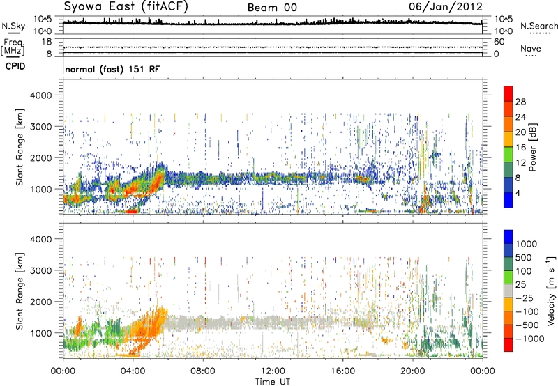Click the 'normal (fast) 151 RF' text

[112, 69]
